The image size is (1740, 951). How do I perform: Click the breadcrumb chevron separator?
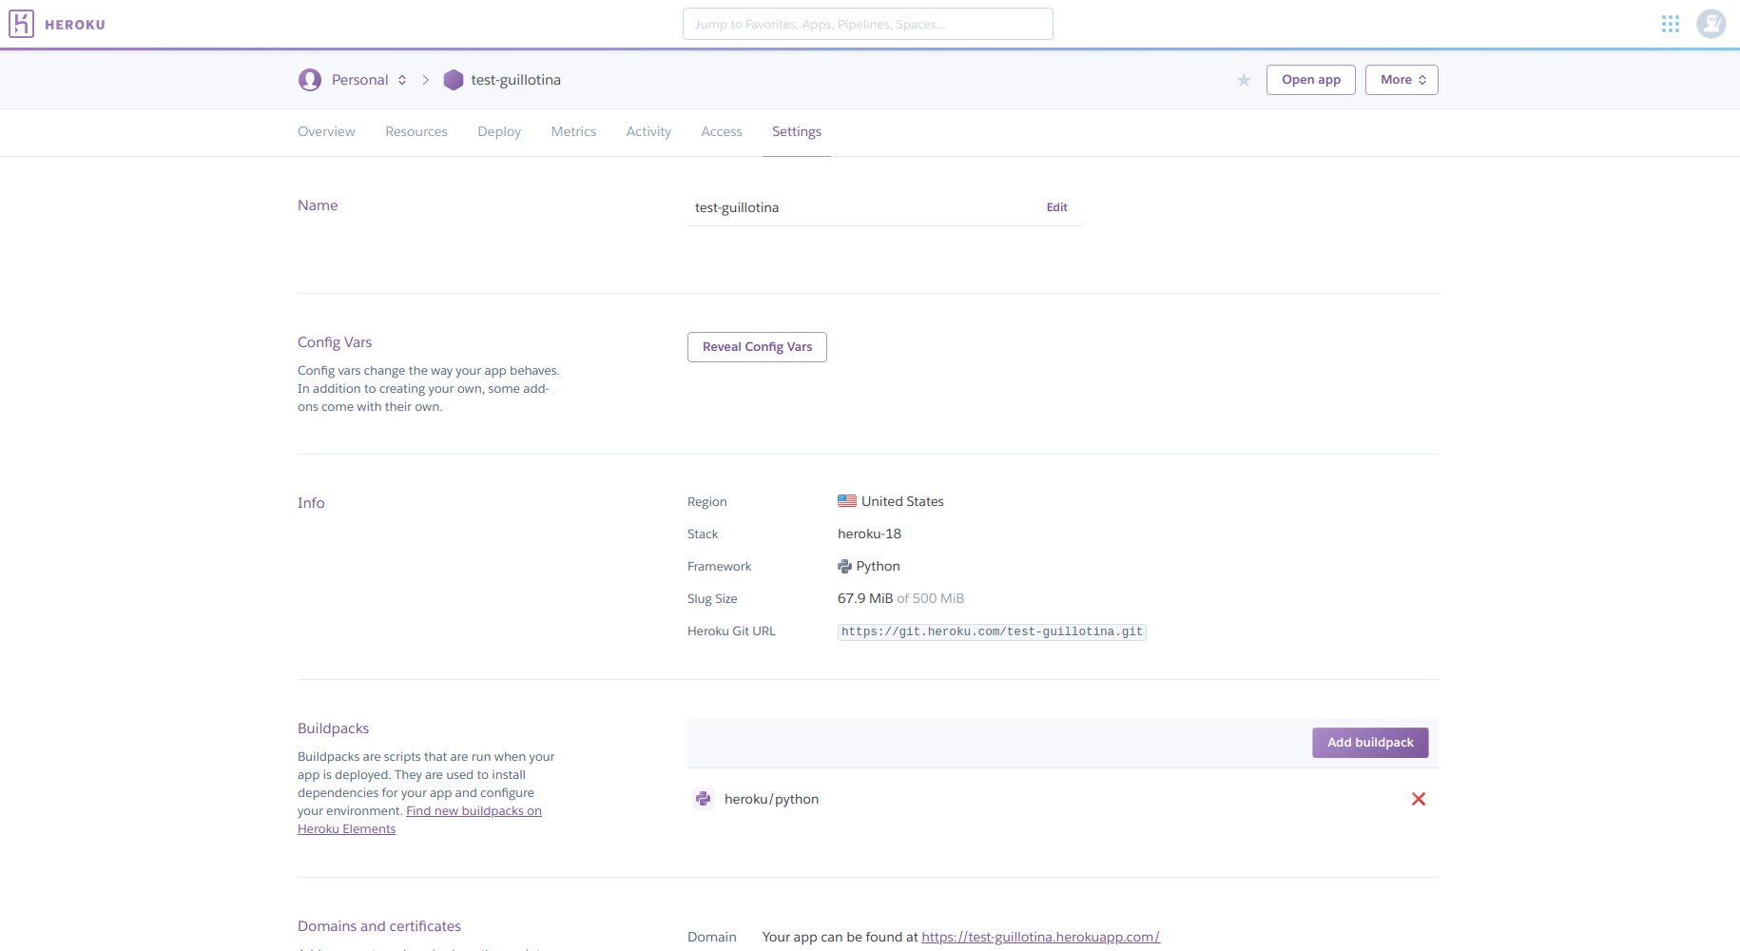pyautogui.click(x=425, y=80)
